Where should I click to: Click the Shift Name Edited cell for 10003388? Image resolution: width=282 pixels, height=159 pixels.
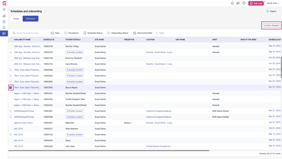click(x=221, y=117)
